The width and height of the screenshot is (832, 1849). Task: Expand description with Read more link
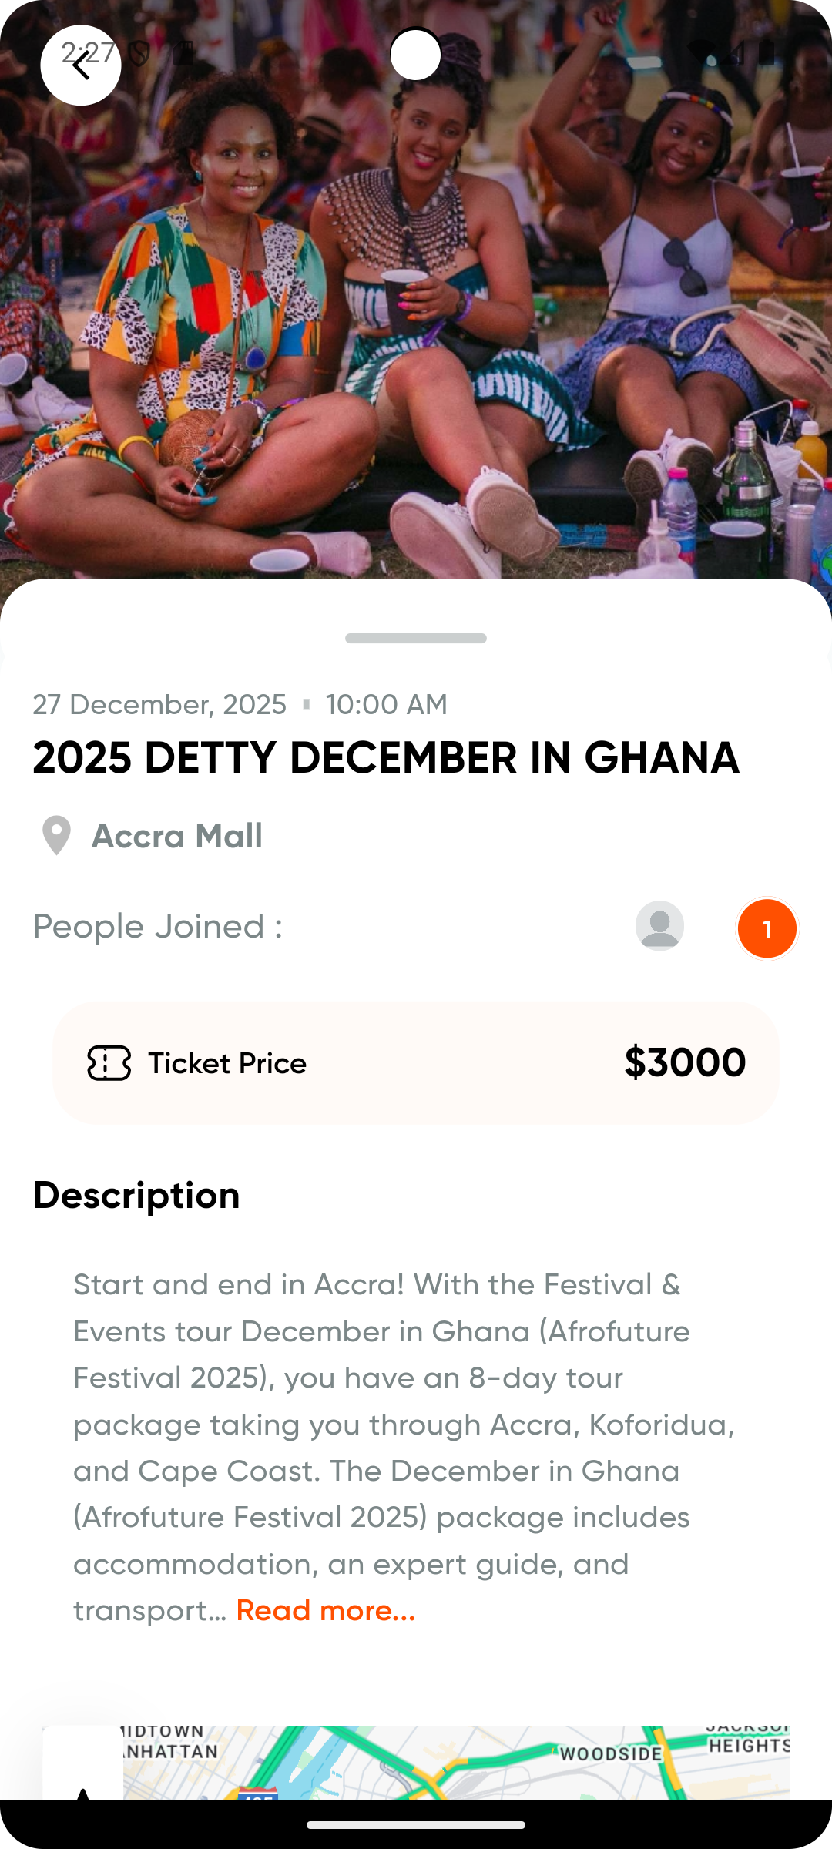[x=325, y=1610]
